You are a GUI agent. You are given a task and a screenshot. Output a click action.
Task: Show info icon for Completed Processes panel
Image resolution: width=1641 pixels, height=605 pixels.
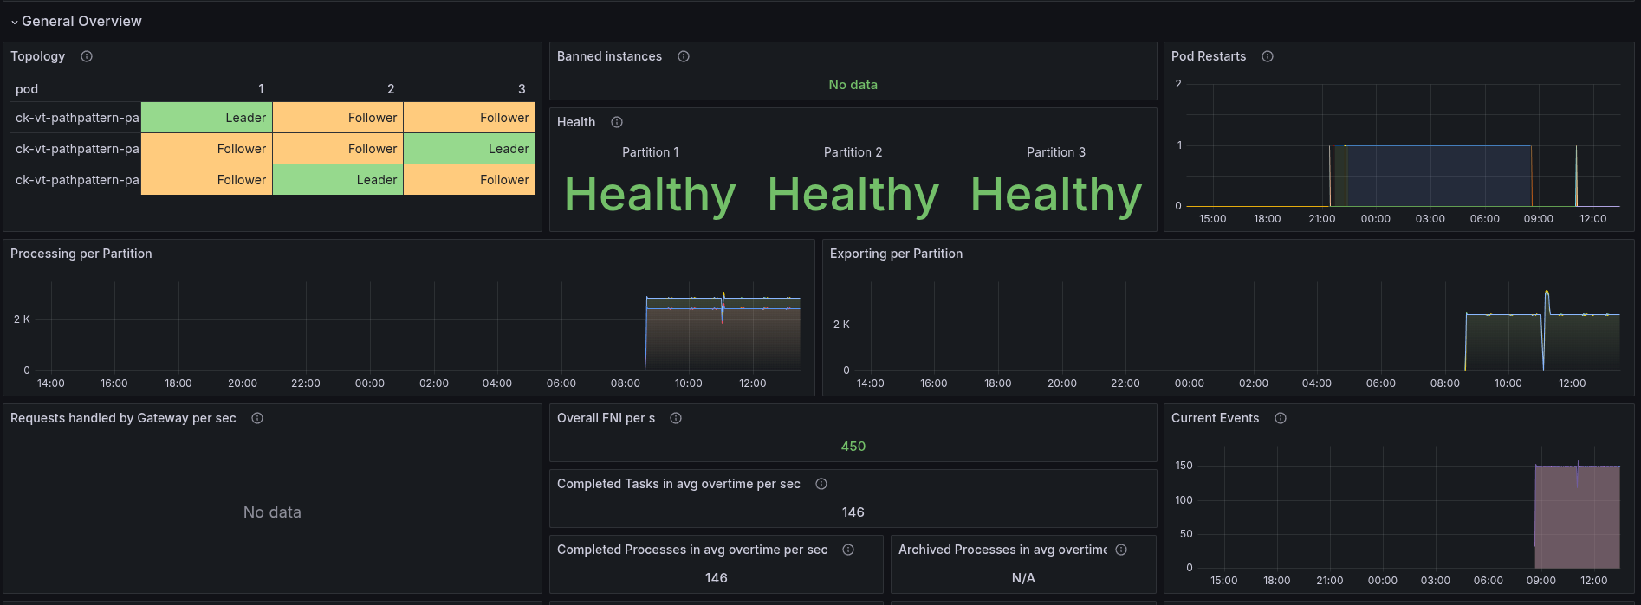[x=848, y=550]
